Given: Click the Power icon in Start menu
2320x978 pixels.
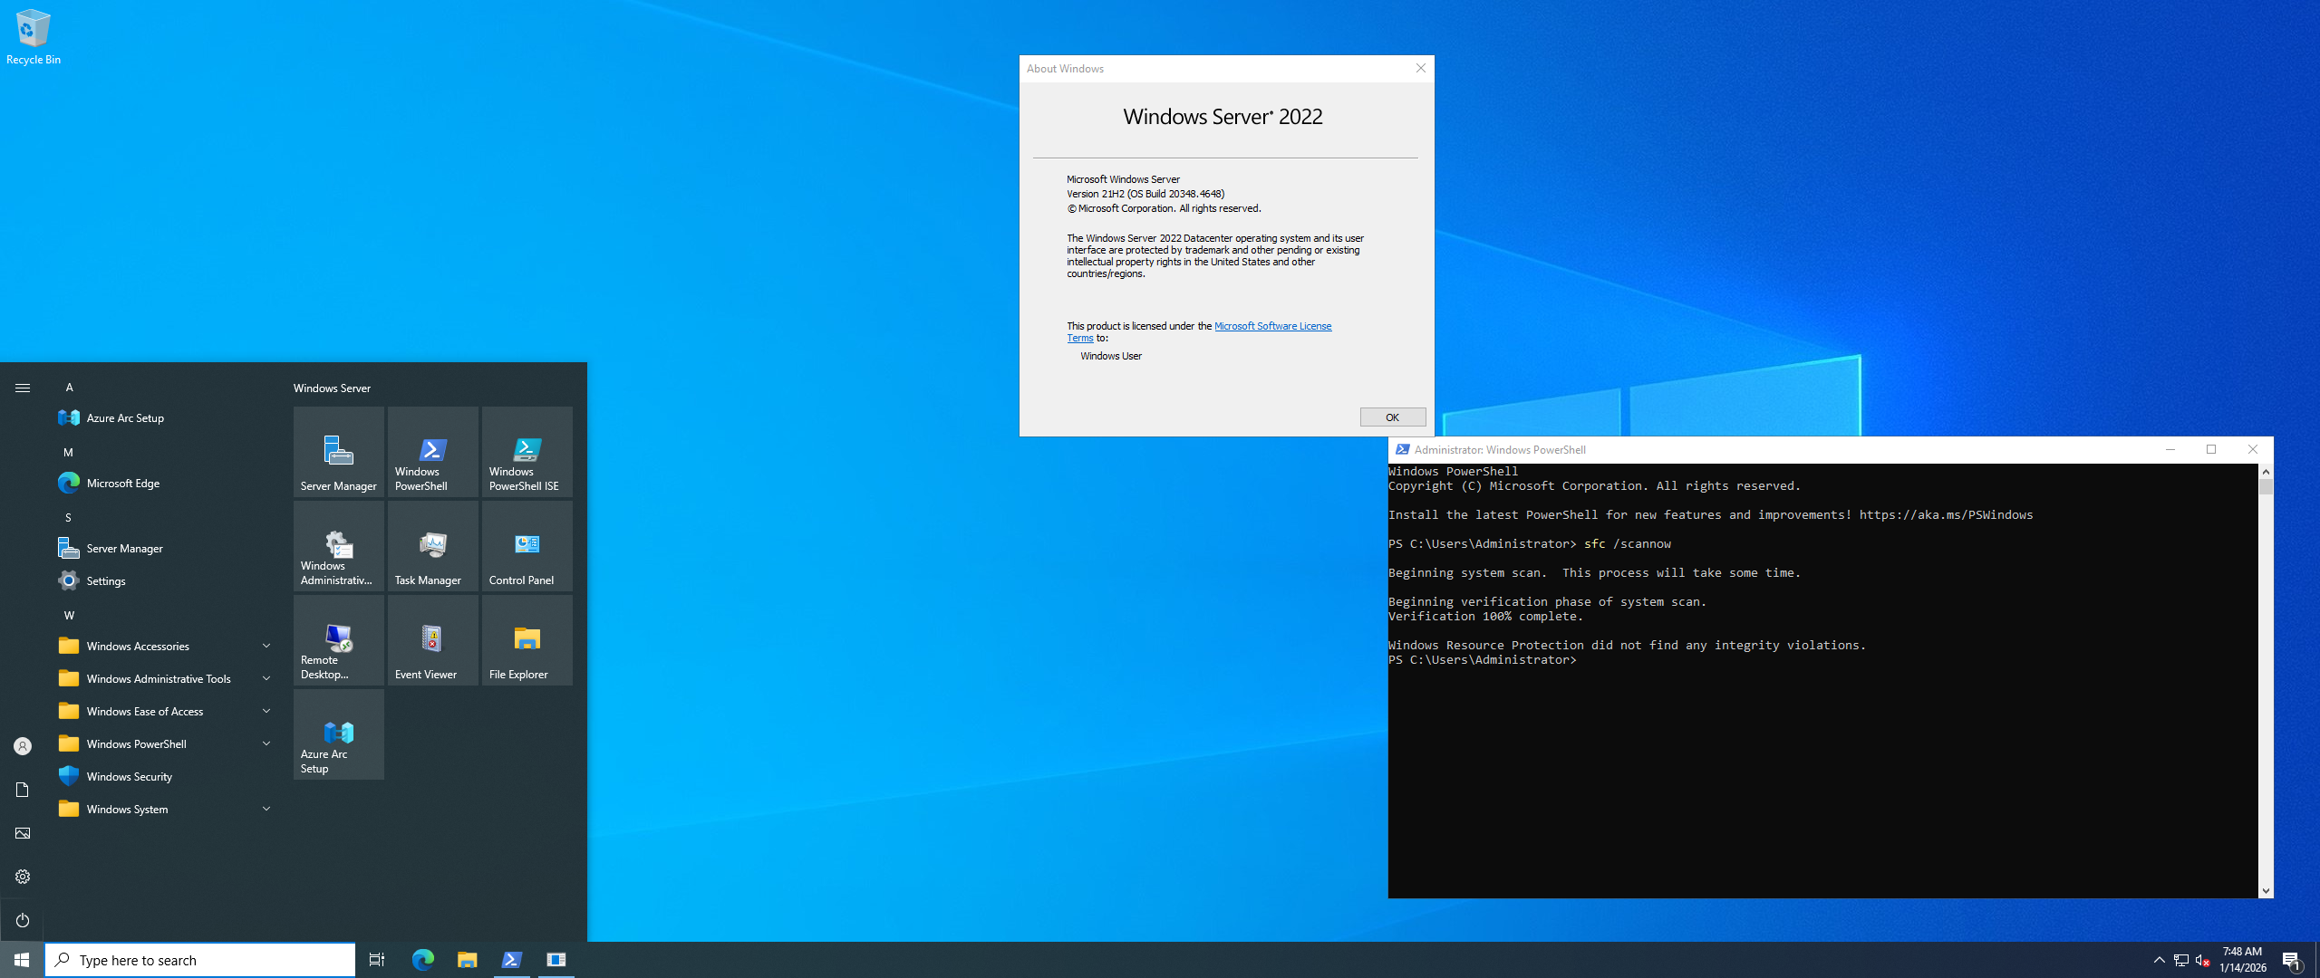Looking at the screenshot, I should coord(23,920).
